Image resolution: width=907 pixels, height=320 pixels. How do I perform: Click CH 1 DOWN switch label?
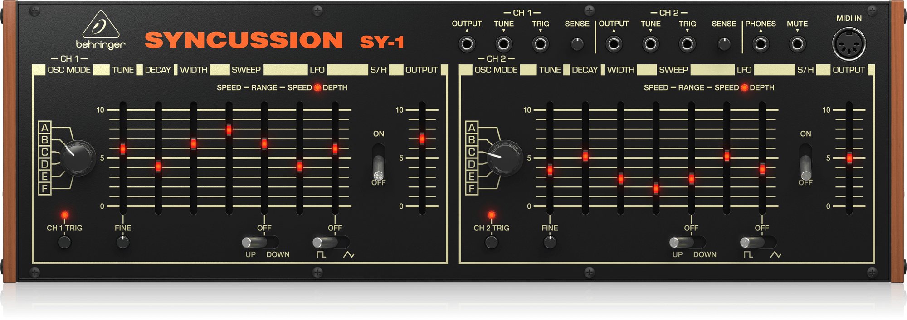(x=278, y=255)
